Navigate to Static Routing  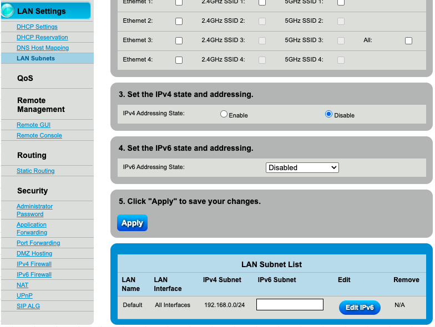36,171
